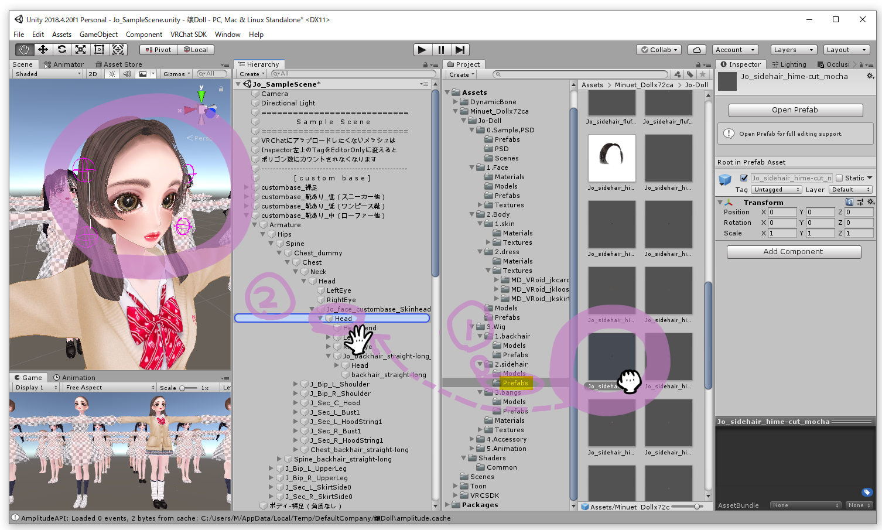Click the Play button
The width and height of the screenshot is (882, 530).
click(422, 50)
